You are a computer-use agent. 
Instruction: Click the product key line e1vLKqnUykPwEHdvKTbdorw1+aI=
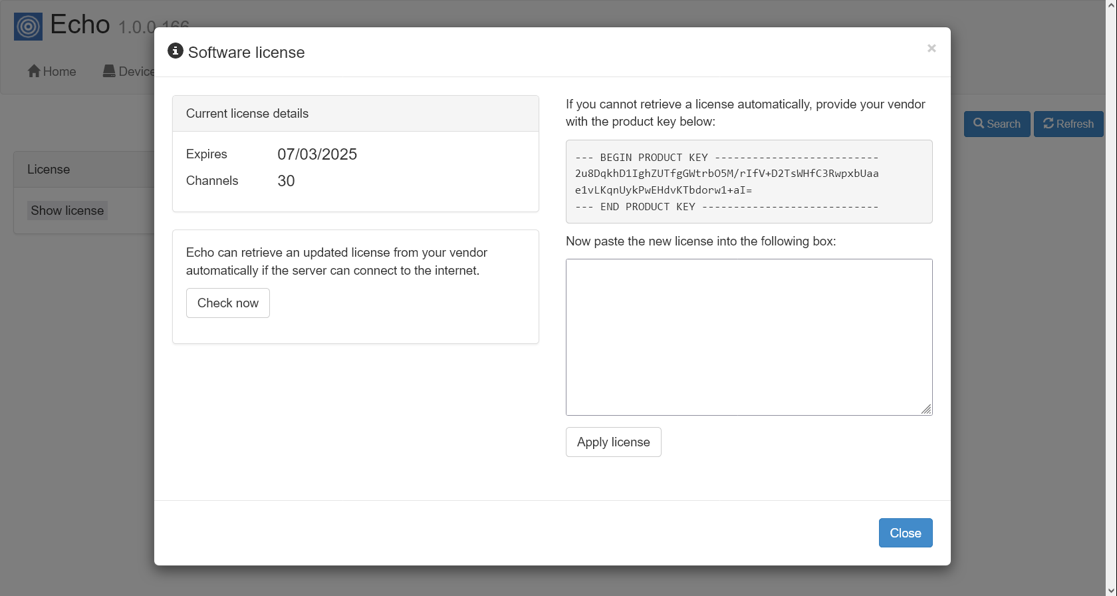pos(664,190)
